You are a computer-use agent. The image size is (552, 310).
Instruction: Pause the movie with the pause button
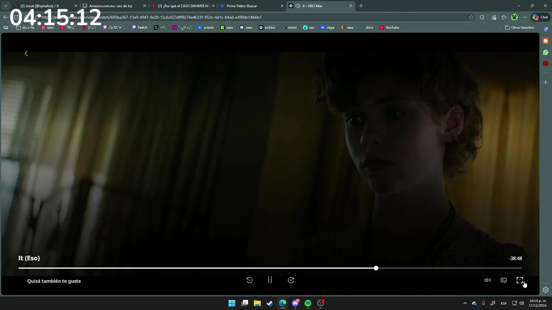click(270, 280)
